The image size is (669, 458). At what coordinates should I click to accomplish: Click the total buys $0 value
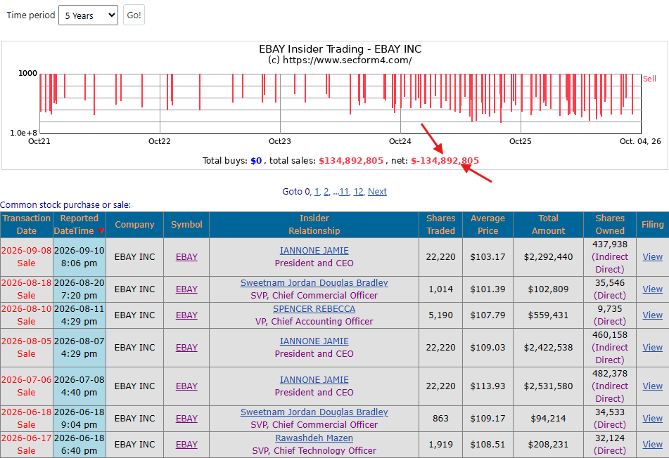click(256, 161)
